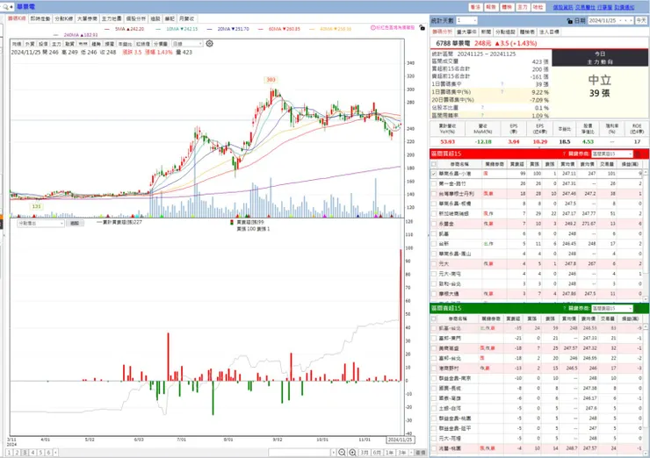Toggle the 均線 chart indicator button
Viewport: 650px width, 458px height.
[17, 44]
